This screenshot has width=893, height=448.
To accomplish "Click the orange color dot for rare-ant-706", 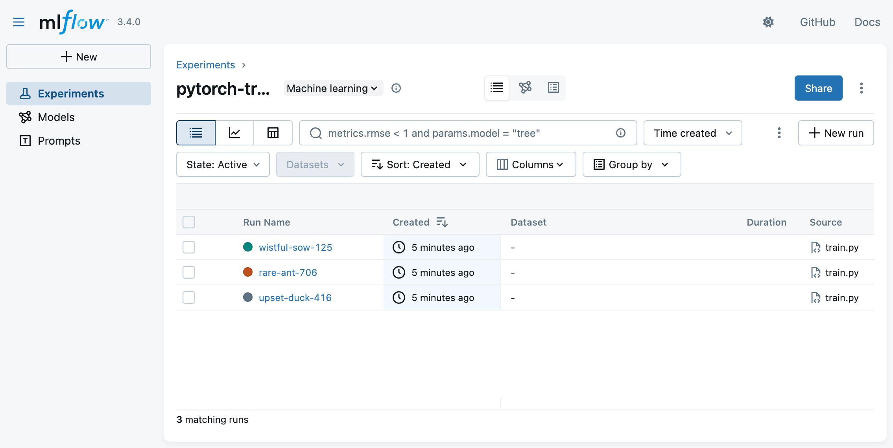I will coord(248,272).
